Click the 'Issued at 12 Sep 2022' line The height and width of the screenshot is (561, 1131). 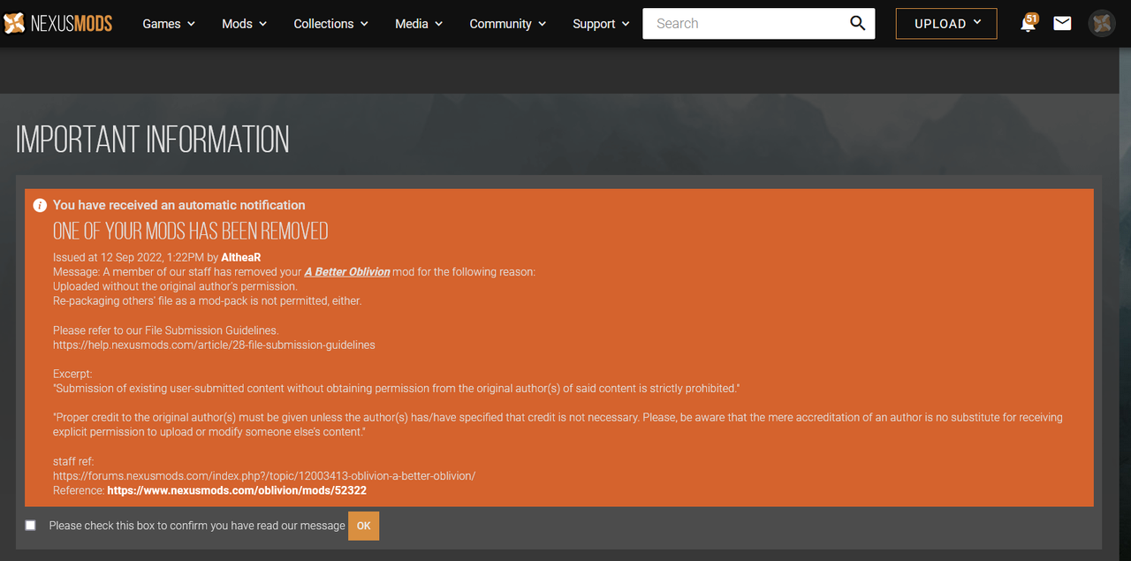click(x=157, y=258)
